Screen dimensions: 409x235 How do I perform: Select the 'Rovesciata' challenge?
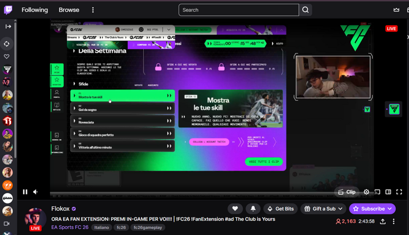(122, 121)
